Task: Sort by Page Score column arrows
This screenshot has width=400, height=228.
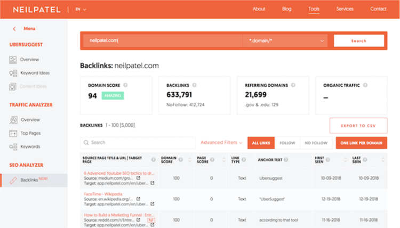Action: point(224,160)
